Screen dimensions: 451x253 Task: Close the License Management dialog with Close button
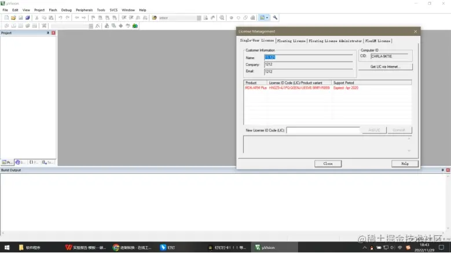328,164
